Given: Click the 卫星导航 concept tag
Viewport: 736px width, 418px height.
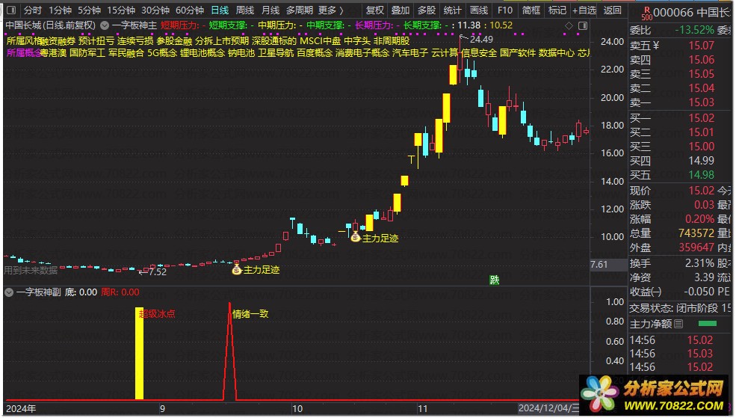Looking at the screenshot, I should [x=276, y=53].
